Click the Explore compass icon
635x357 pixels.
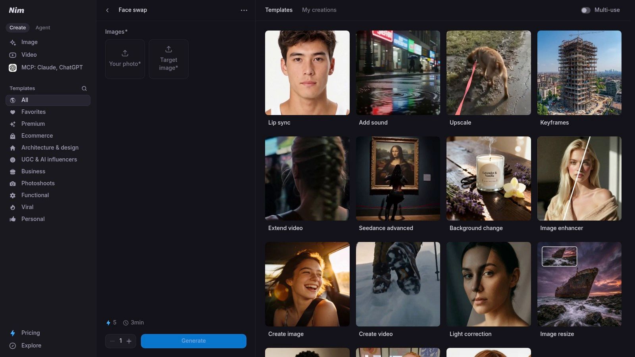13,346
